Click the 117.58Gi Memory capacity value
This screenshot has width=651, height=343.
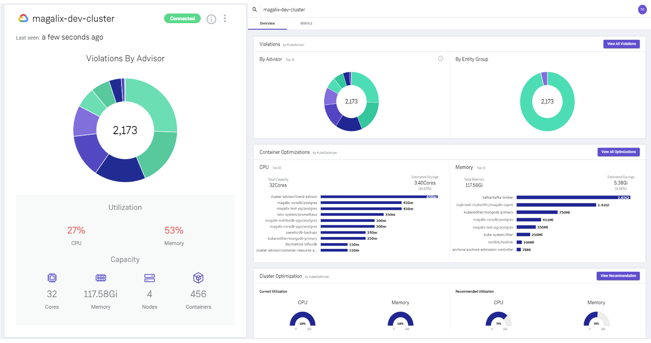101,294
